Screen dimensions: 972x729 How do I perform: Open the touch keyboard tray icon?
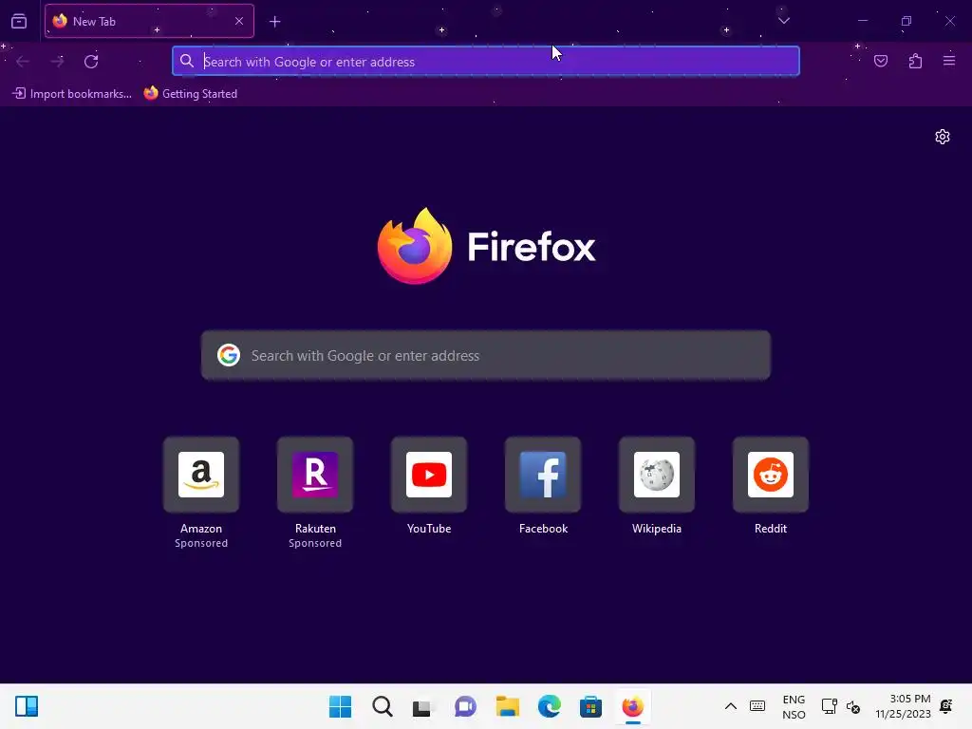tap(757, 706)
